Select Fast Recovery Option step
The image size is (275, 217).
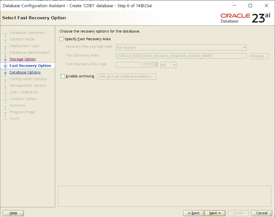coord(30,66)
